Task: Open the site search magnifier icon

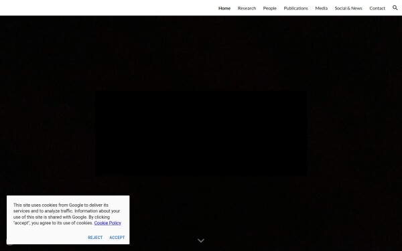Action: pos(395,7)
